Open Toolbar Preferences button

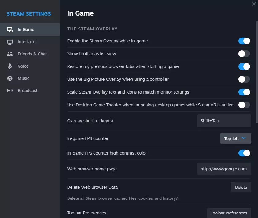(x=229, y=213)
